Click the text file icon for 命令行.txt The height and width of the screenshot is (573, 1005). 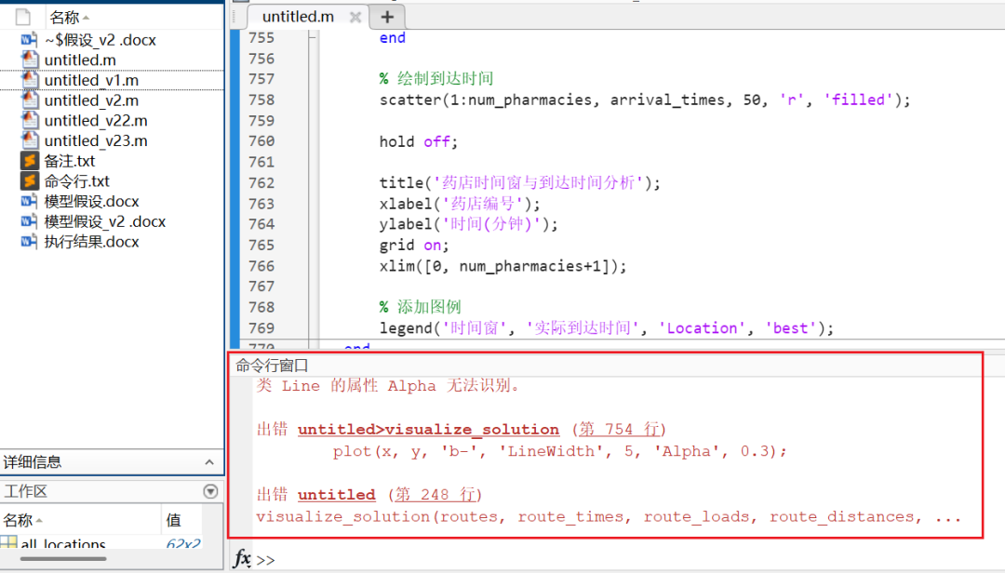point(29,180)
